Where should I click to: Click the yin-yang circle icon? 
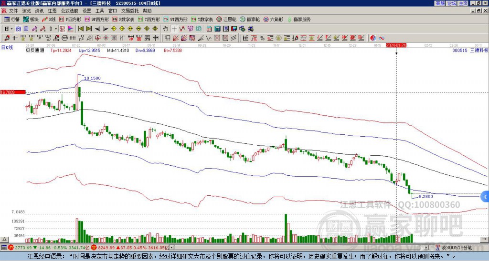(373, 38)
